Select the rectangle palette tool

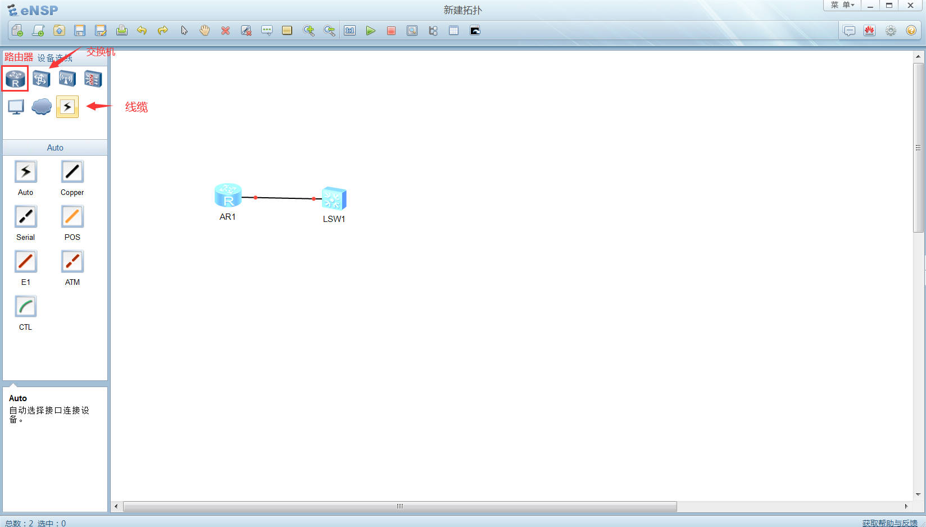287,30
